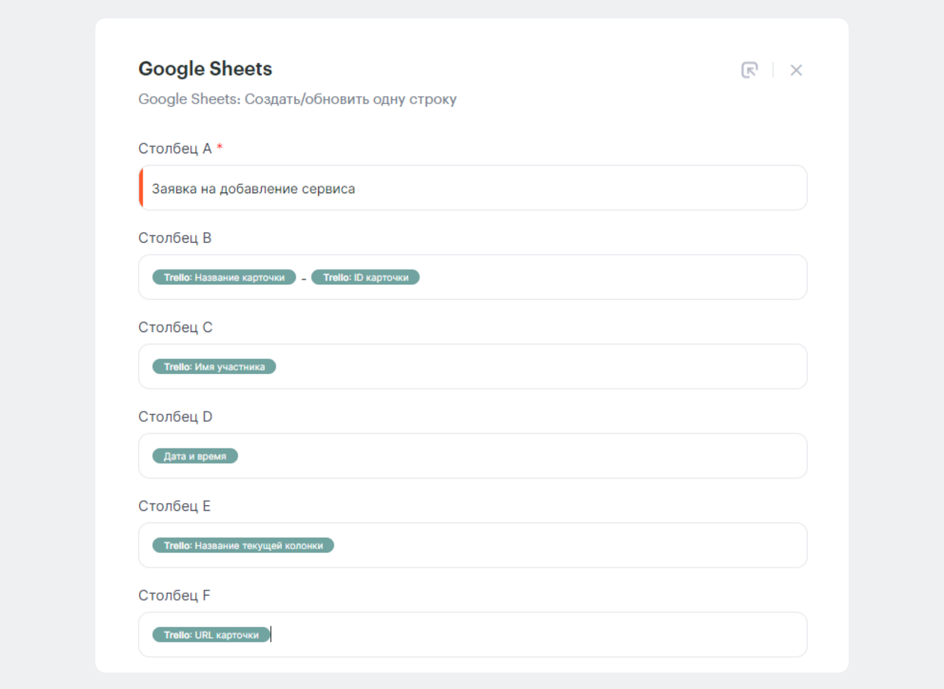The height and width of the screenshot is (689, 944).
Task: Close the Google Sheets dialog
Action: (x=796, y=70)
